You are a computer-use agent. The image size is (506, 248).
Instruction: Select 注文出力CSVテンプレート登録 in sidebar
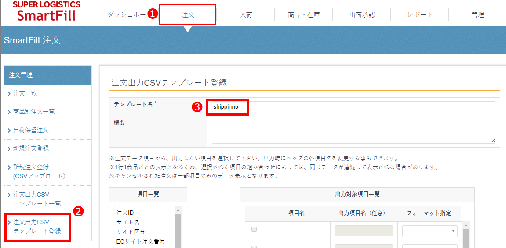tap(37, 227)
